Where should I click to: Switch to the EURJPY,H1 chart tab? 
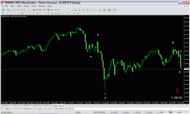coord(47,105)
